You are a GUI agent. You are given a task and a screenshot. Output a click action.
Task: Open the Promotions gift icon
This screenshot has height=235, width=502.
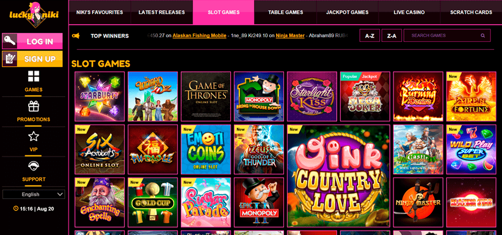tap(33, 106)
